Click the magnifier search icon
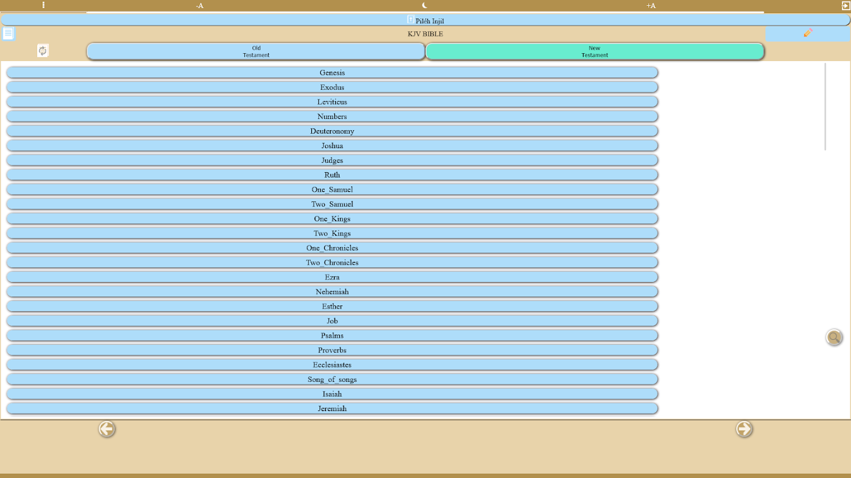 click(834, 338)
